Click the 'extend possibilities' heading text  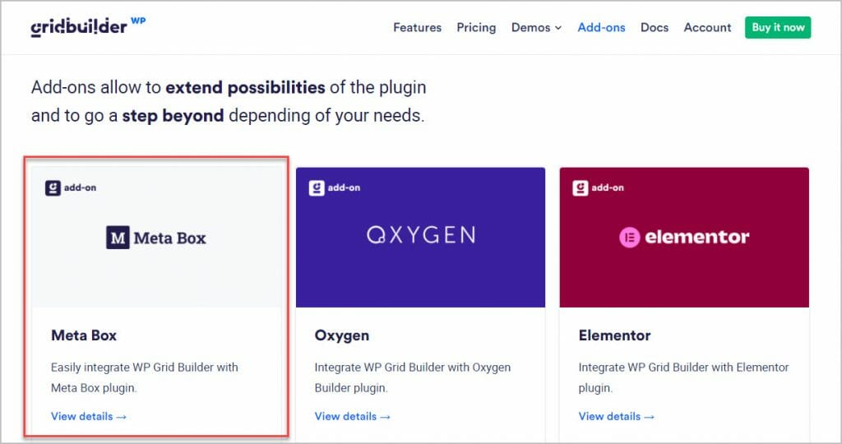tap(245, 87)
